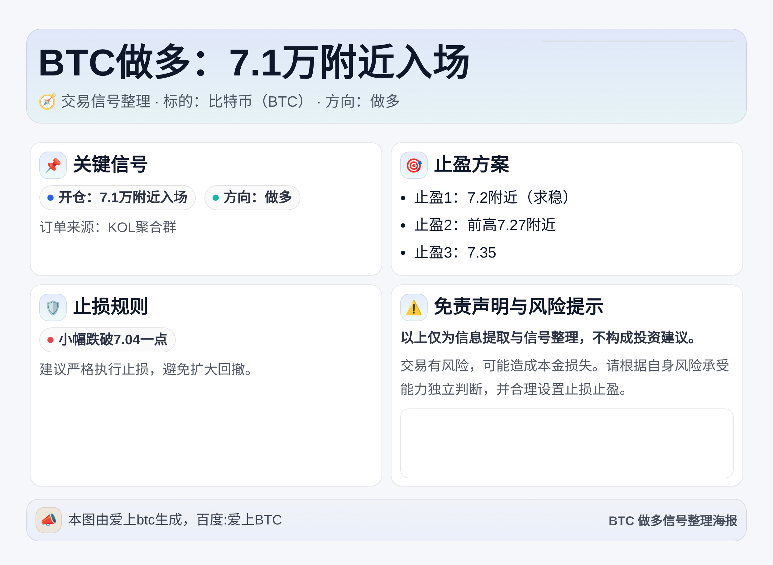Click the megaphone icon in footer
The image size is (773, 565).
pyautogui.click(x=49, y=520)
